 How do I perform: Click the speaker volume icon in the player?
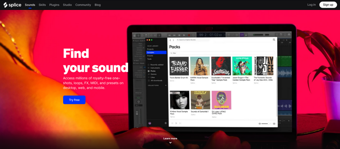point(260,124)
